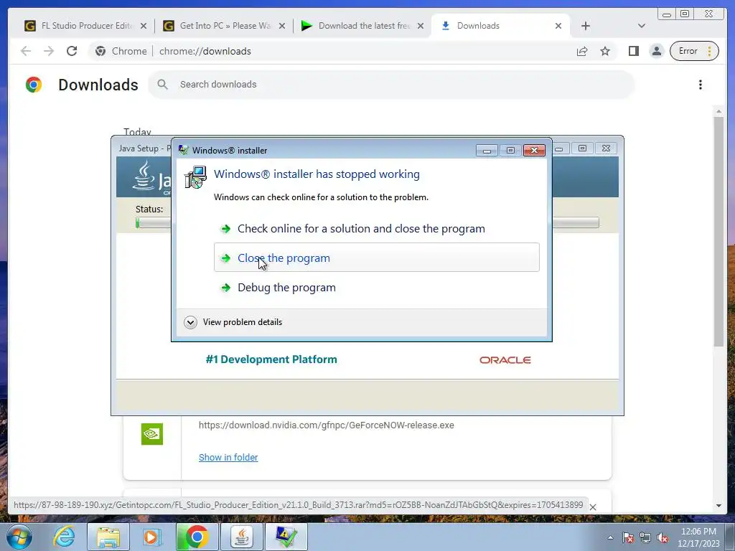
Task: Click 'Close the program' option
Action: click(376, 258)
